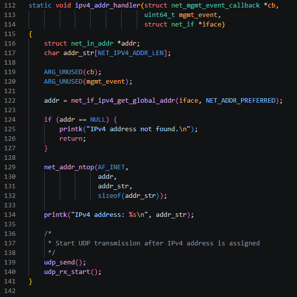The image size is (297, 297).
Task: Click the comment text Start UDP transmission
Action: point(98,243)
